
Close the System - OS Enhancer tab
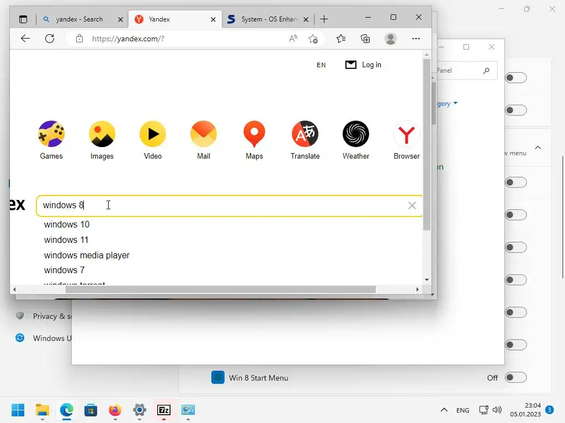coord(306,19)
